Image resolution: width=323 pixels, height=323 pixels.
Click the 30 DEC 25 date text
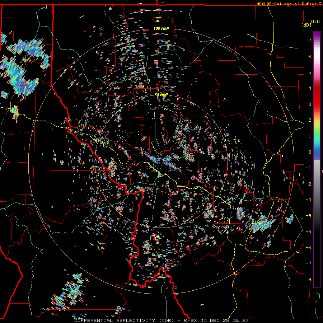coord(215,320)
